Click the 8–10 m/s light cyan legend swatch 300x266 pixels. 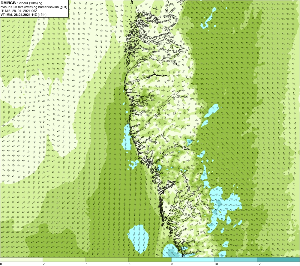pyautogui.click(x=193, y=259)
